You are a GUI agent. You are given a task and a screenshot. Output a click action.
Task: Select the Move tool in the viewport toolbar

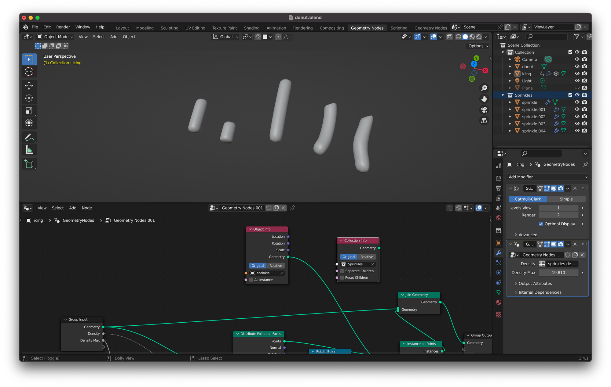pyautogui.click(x=29, y=86)
